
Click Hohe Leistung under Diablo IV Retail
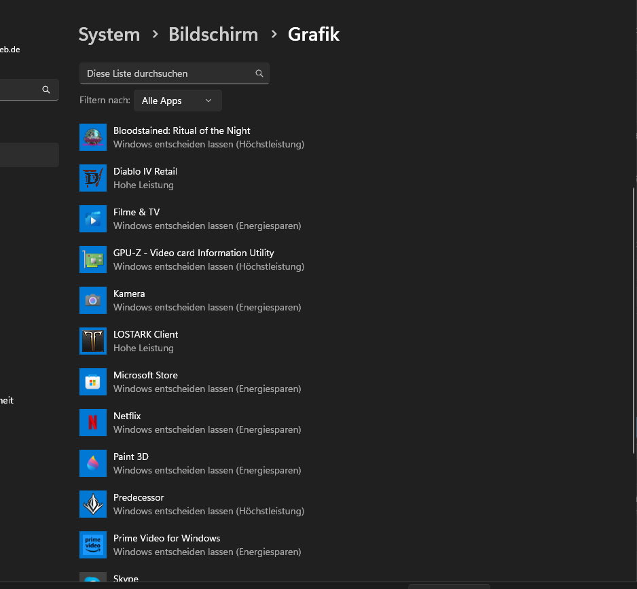tap(143, 185)
